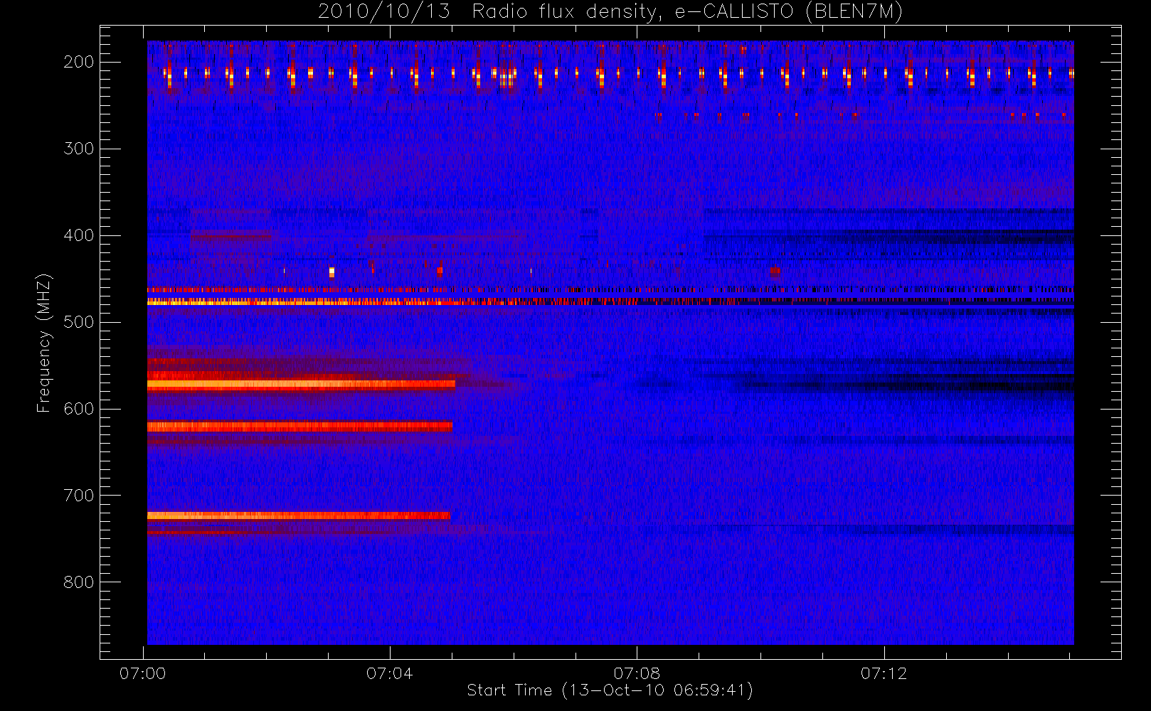Screen dimensions: 1151x711
Task: Click the 07:04 time tick label
Action: click(x=389, y=673)
